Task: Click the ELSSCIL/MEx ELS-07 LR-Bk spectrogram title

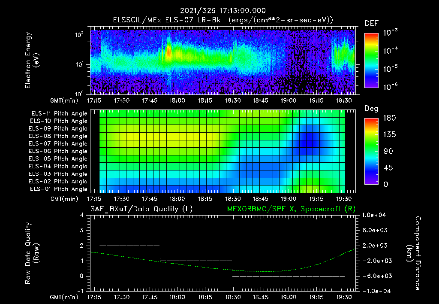Action: 223,20
